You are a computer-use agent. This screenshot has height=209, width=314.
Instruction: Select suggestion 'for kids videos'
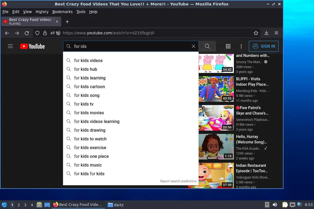[131, 60]
